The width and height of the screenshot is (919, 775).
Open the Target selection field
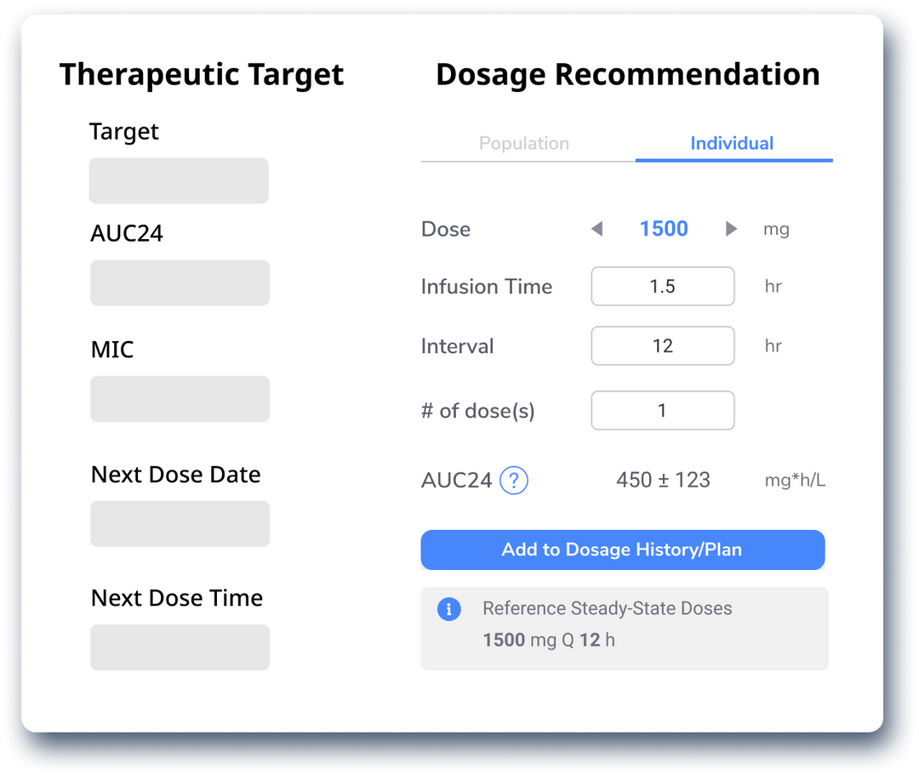(179, 180)
